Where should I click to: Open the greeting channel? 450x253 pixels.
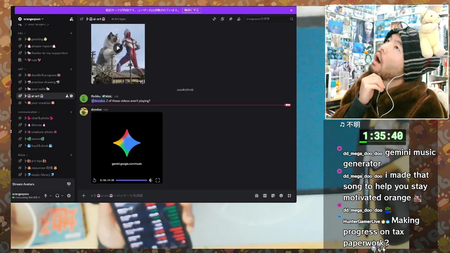click(46, 39)
